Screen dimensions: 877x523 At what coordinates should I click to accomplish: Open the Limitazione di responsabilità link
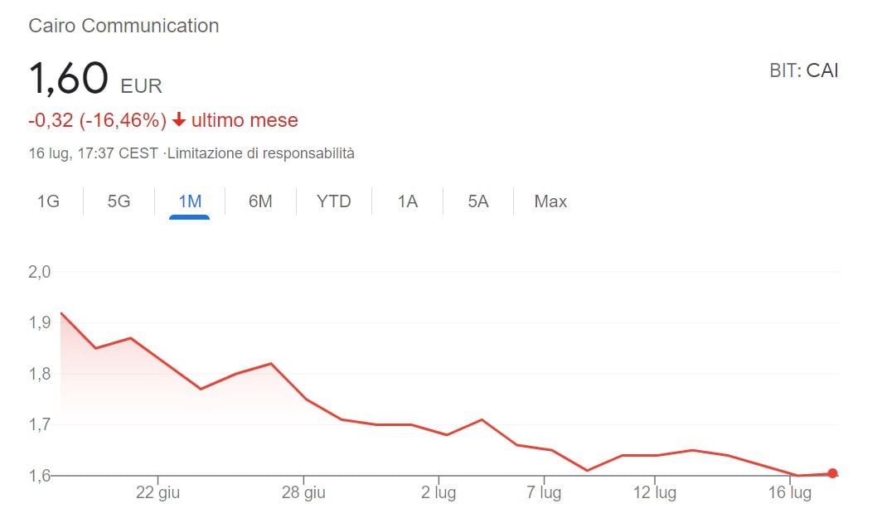click(261, 153)
